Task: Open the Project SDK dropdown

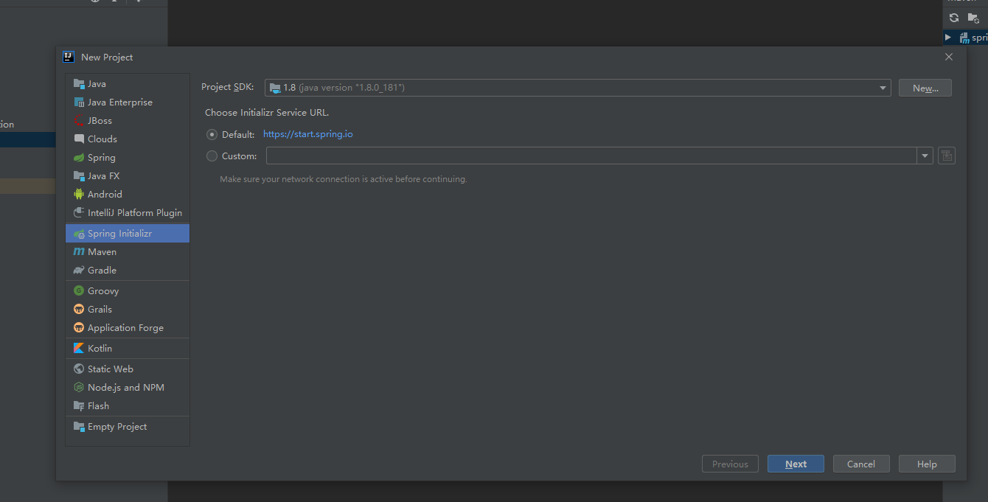Action: click(x=577, y=88)
